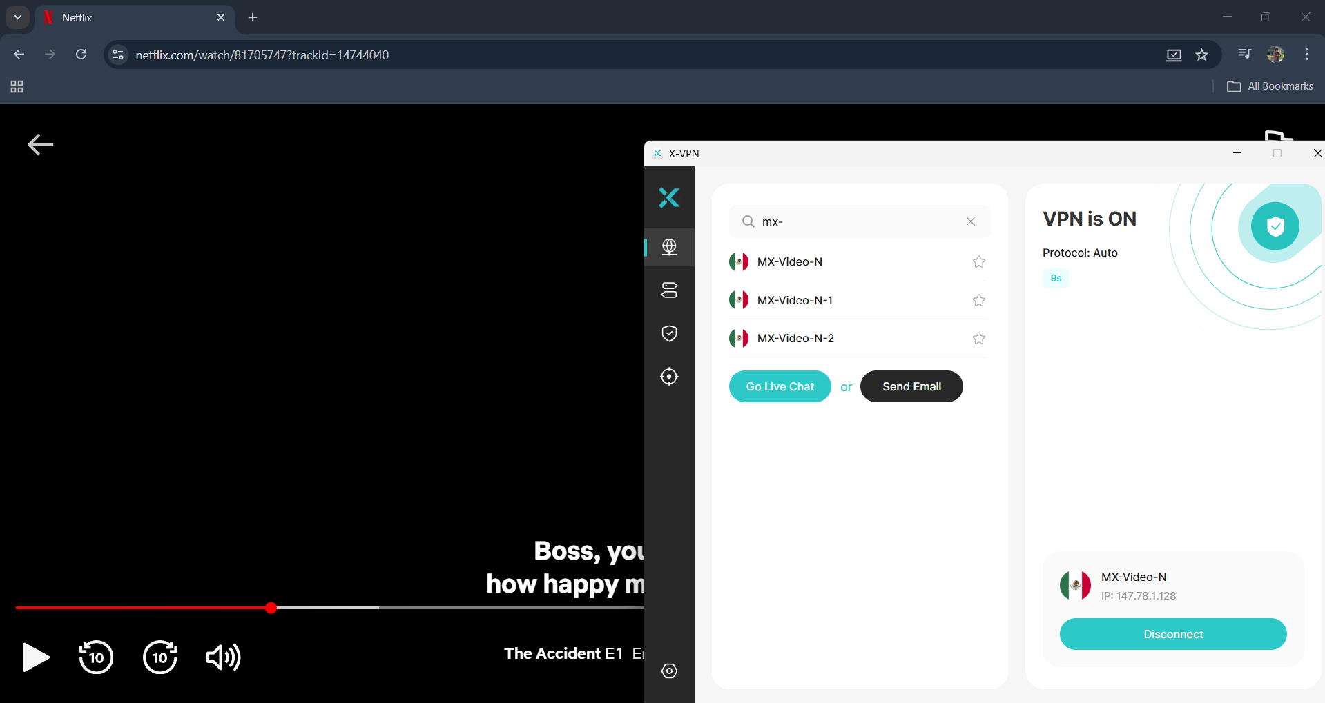Open the Chrome three-dot menu

pyautogui.click(x=1306, y=55)
